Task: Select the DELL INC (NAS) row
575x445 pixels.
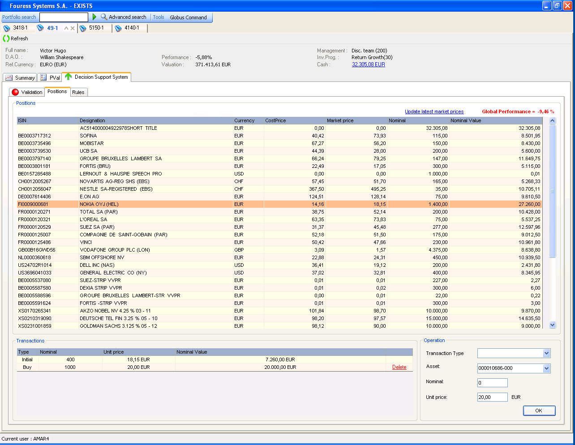Action: (279, 265)
